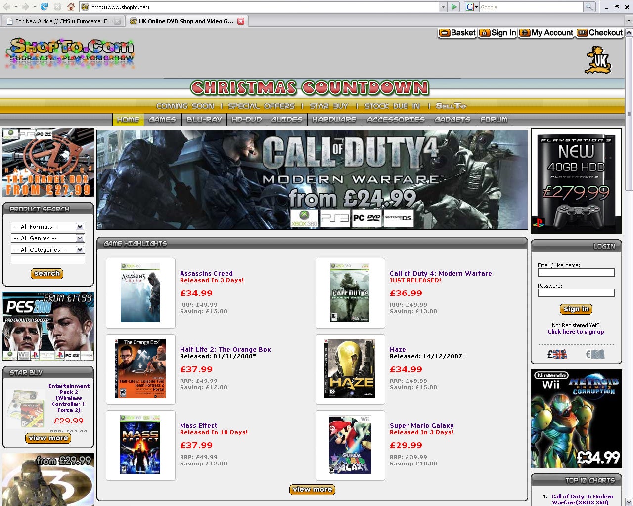The height and width of the screenshot is (506, 633).
Task: Click the Star Buy view more button
Action: pyautogui.click(x=48, y=438)
